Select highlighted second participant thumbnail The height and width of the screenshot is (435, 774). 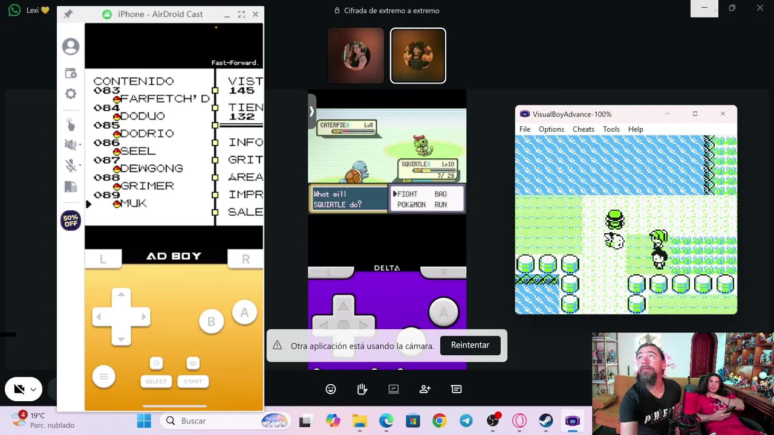418,56
